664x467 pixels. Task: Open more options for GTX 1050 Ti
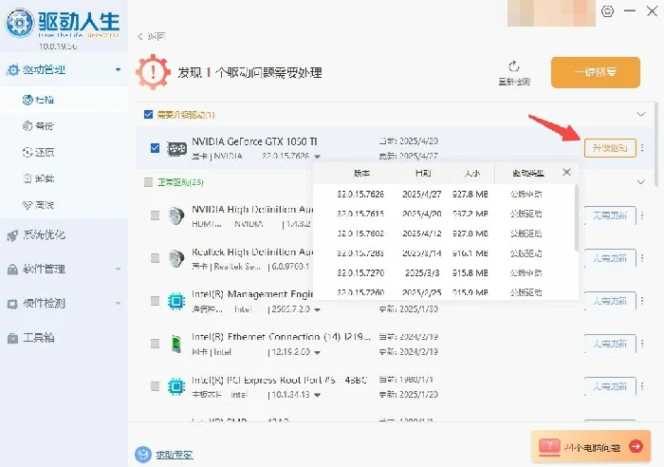click(x=642, y=147)
